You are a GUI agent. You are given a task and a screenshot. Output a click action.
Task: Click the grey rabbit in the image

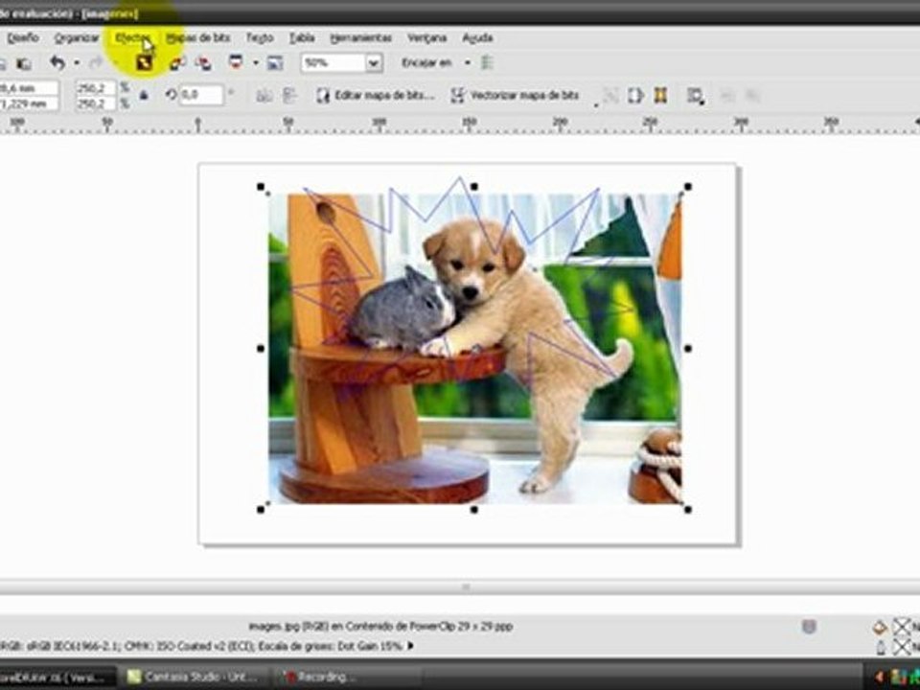pyautogui.click(x=402, y=310)
